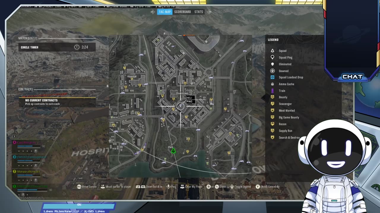Click the (Hold) Cancel Op prompt
Viewport: 380px width, 213px height.
click(x=267, y=187)
